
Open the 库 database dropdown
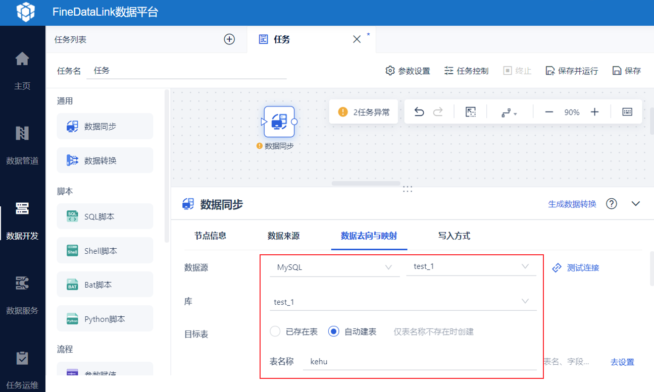[x=403, y=302]
